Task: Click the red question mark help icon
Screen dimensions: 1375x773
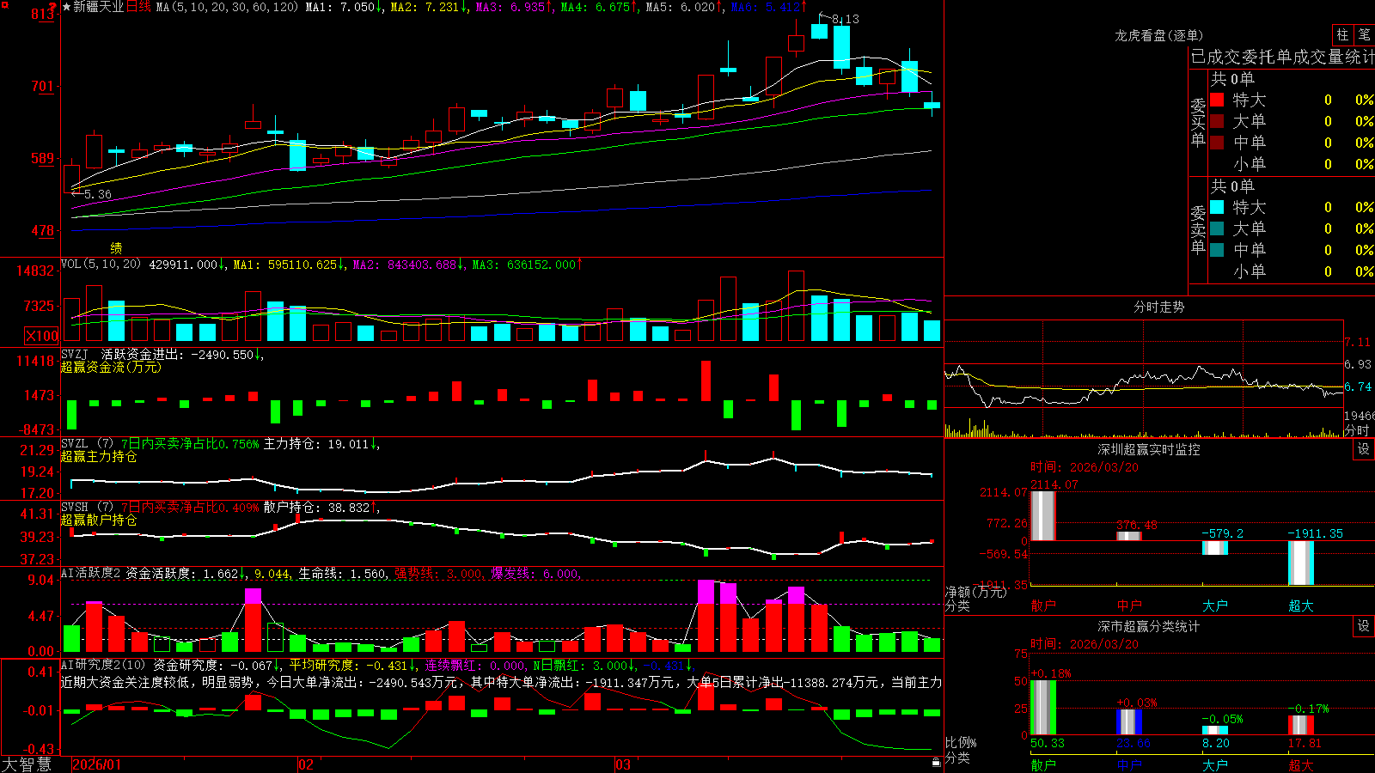Action: click(52, 7)
